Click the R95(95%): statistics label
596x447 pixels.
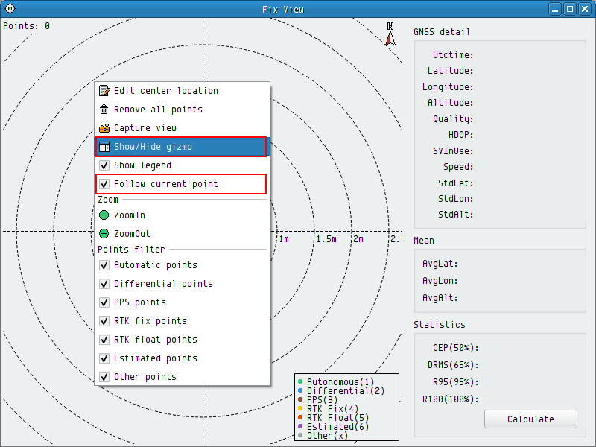tap(456, 382)
